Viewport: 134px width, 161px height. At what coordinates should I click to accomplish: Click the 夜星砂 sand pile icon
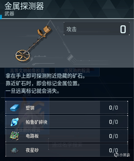pyautogui.click(x=15, y=150)
